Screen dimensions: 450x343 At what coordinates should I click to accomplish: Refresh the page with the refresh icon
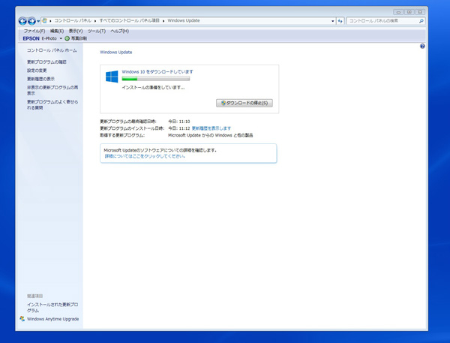point(340,21)
